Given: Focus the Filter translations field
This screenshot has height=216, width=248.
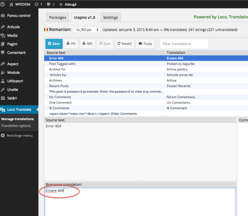Looking at the screenshot, I should coord(184,44).
